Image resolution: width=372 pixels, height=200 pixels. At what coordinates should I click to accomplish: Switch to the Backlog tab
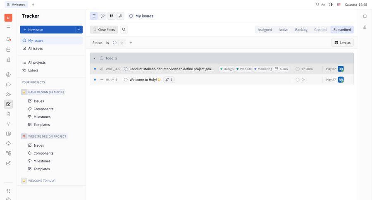click(301, 30)
